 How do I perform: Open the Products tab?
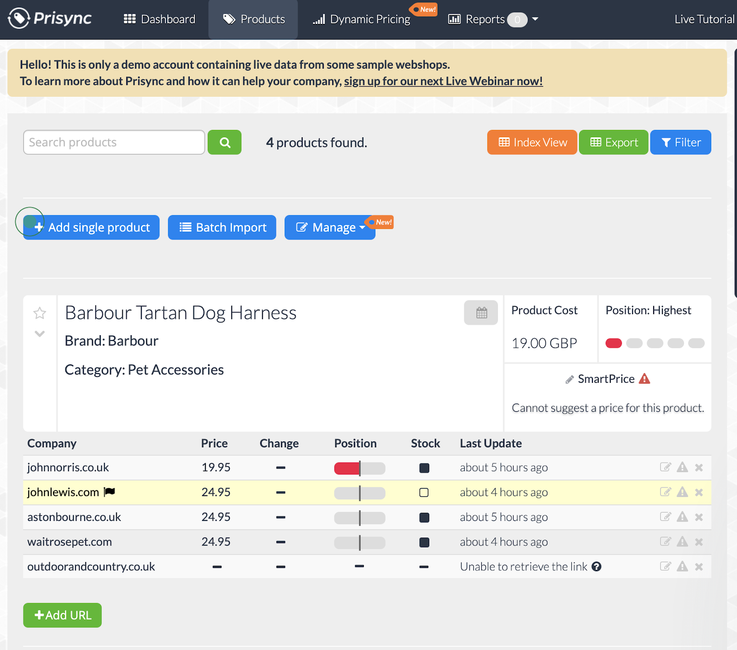(x=253, y=19)
